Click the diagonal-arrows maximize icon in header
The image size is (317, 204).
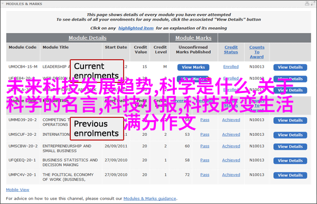tap(313, 4)
